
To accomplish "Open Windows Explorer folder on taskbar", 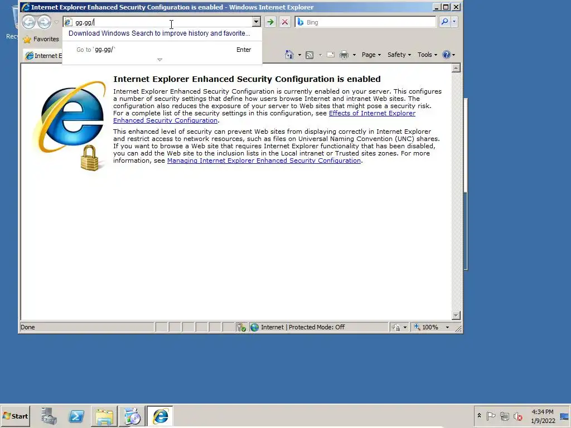I will tap(104, 416).
